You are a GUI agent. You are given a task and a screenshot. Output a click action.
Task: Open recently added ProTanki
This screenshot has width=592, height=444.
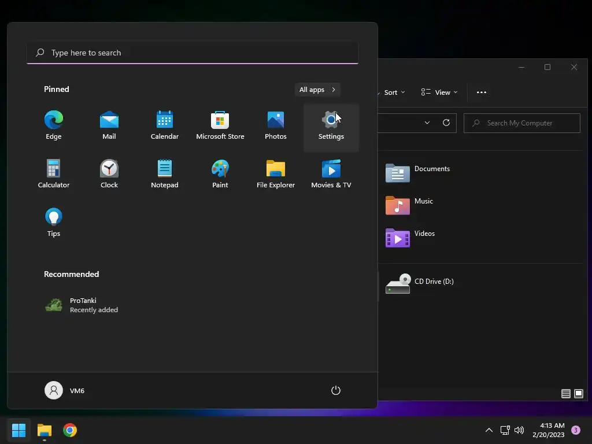(x=82, y=305)
